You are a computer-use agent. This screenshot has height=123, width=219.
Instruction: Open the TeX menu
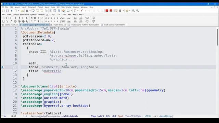point(58,7)
